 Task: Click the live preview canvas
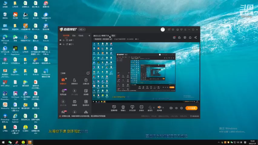pos(146,72)
